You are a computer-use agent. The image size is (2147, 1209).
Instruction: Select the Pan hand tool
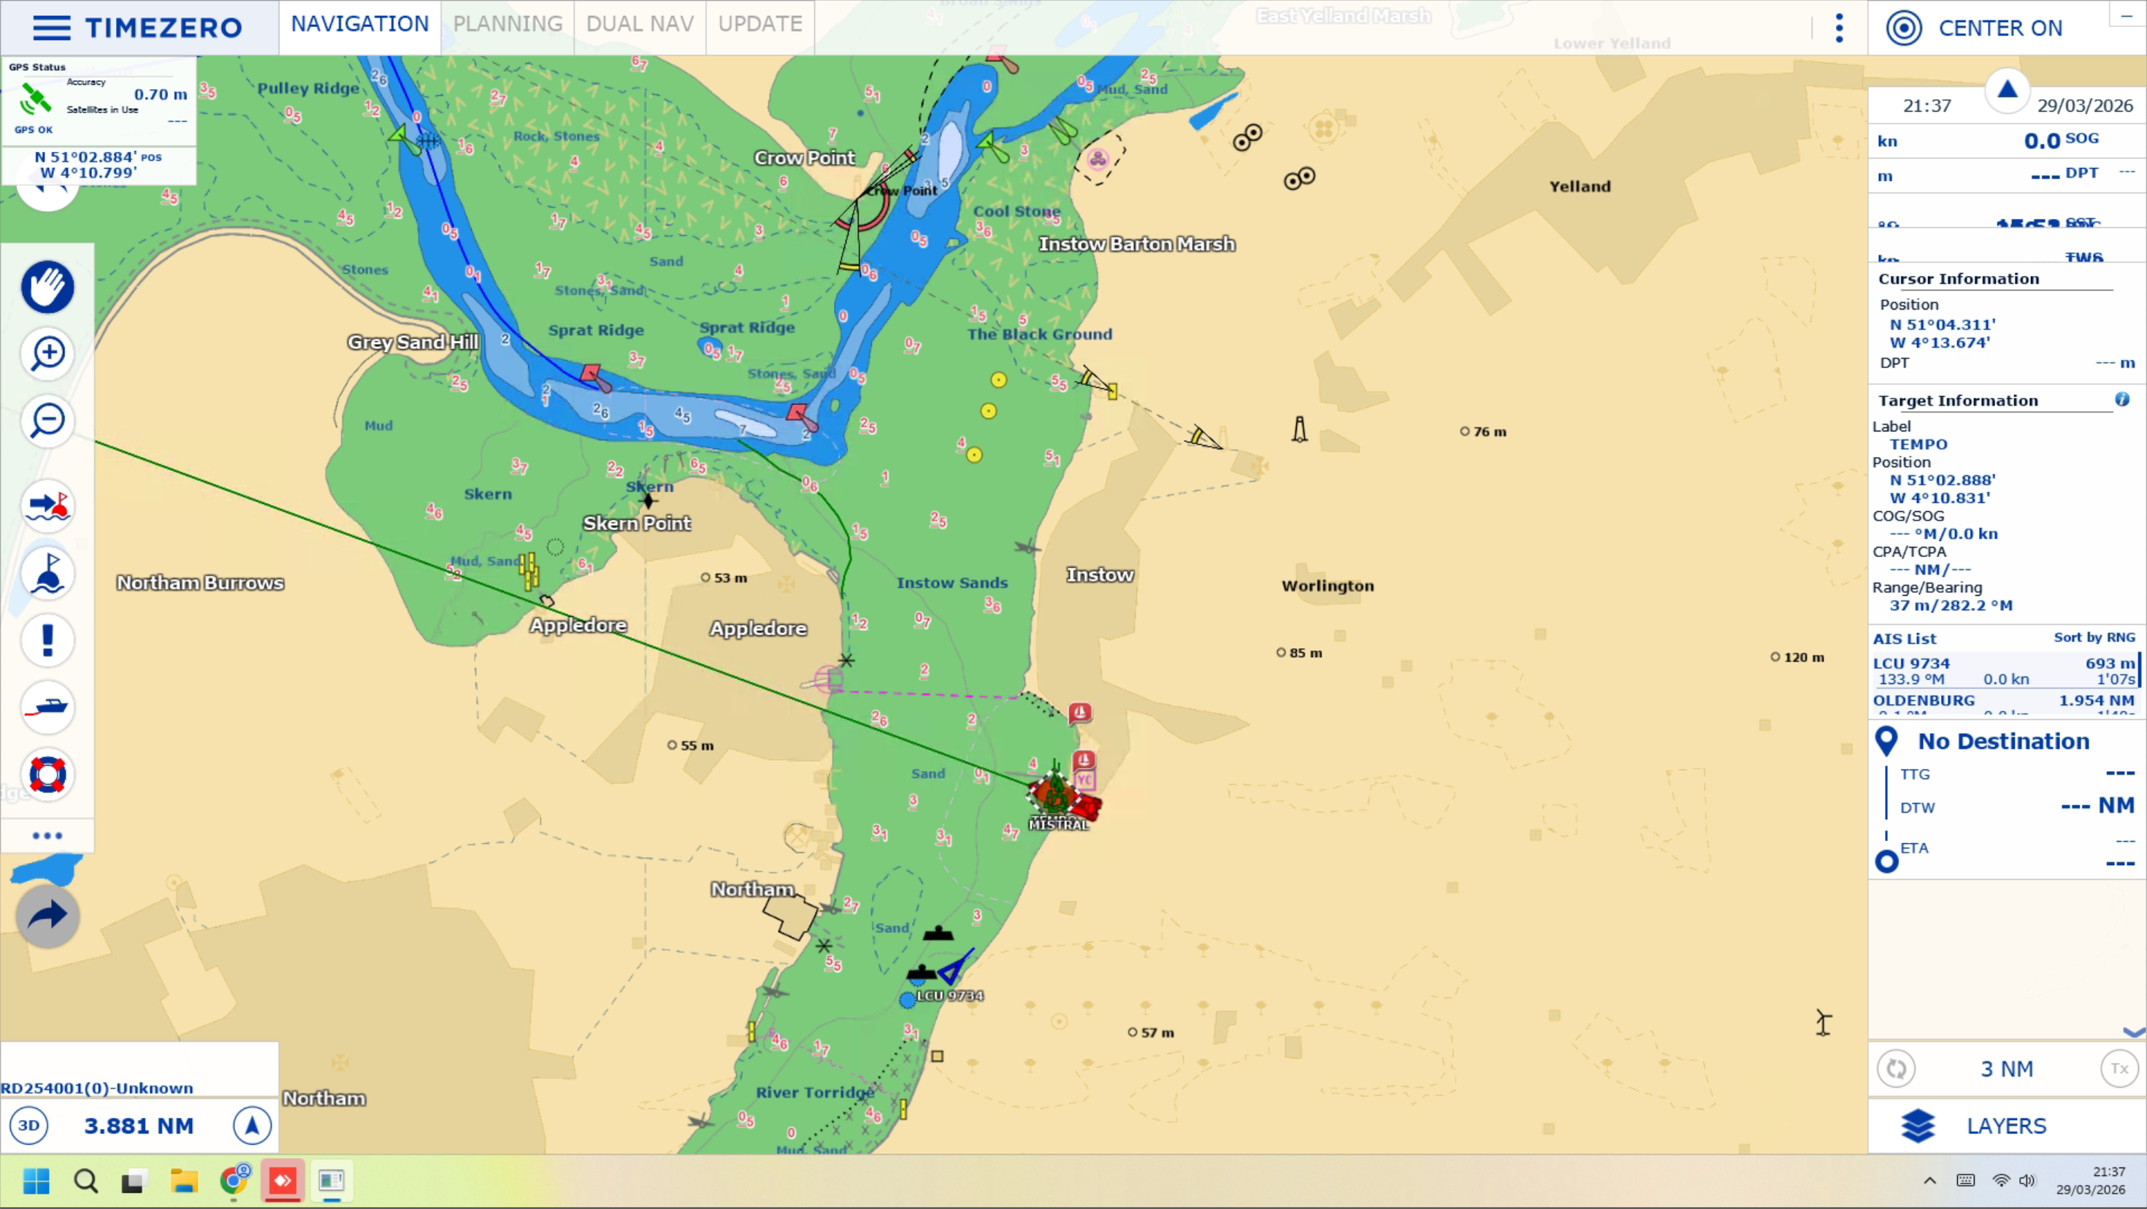point(47,288)
